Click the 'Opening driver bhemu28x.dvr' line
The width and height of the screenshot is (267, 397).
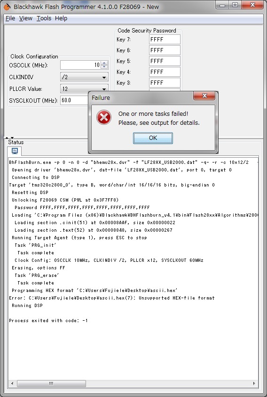click(122, 170)
